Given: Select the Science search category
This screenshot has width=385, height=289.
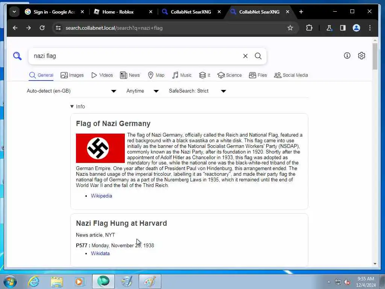Looking at the screenshot, I should [x=230, y=75].
